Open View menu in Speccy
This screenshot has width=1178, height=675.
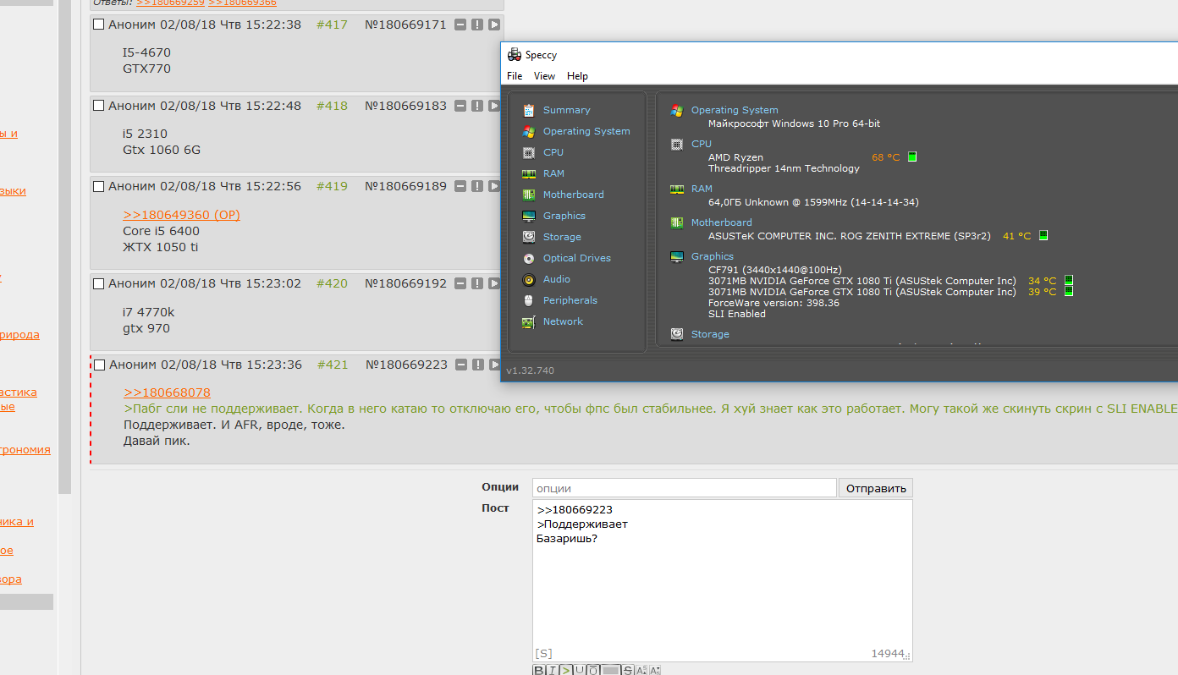[544, 76]
